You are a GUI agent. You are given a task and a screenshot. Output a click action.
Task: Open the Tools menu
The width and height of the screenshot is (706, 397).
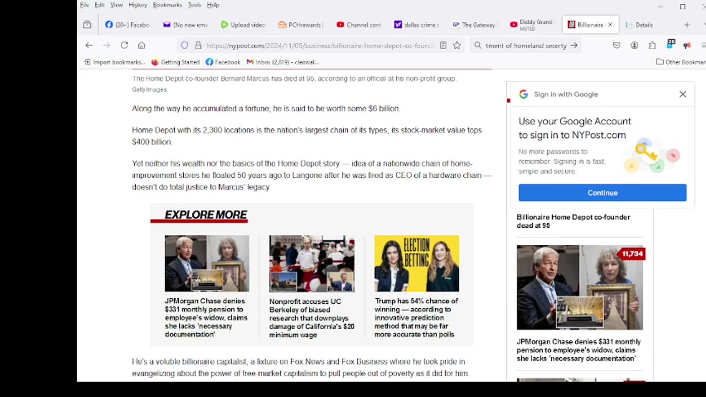point(194,5)
